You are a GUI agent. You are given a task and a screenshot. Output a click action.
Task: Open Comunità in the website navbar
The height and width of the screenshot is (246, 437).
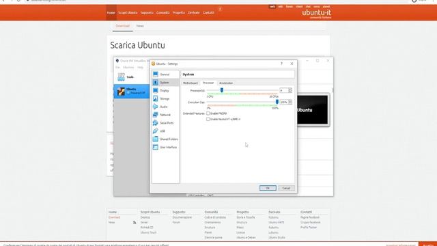pyautogui.click(x=163, y=12)
